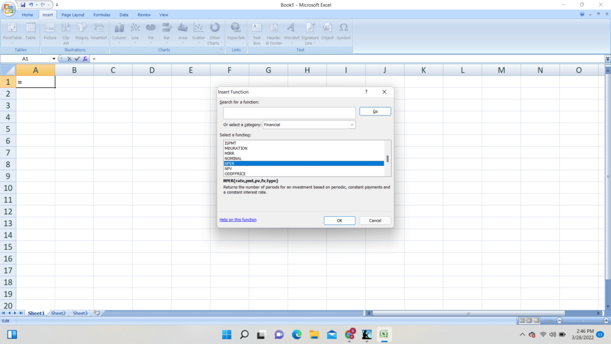Click the formula bar Enter checkmark icon
The width and height of the screenshot is (611, 344).
click(x=77, y=59)
